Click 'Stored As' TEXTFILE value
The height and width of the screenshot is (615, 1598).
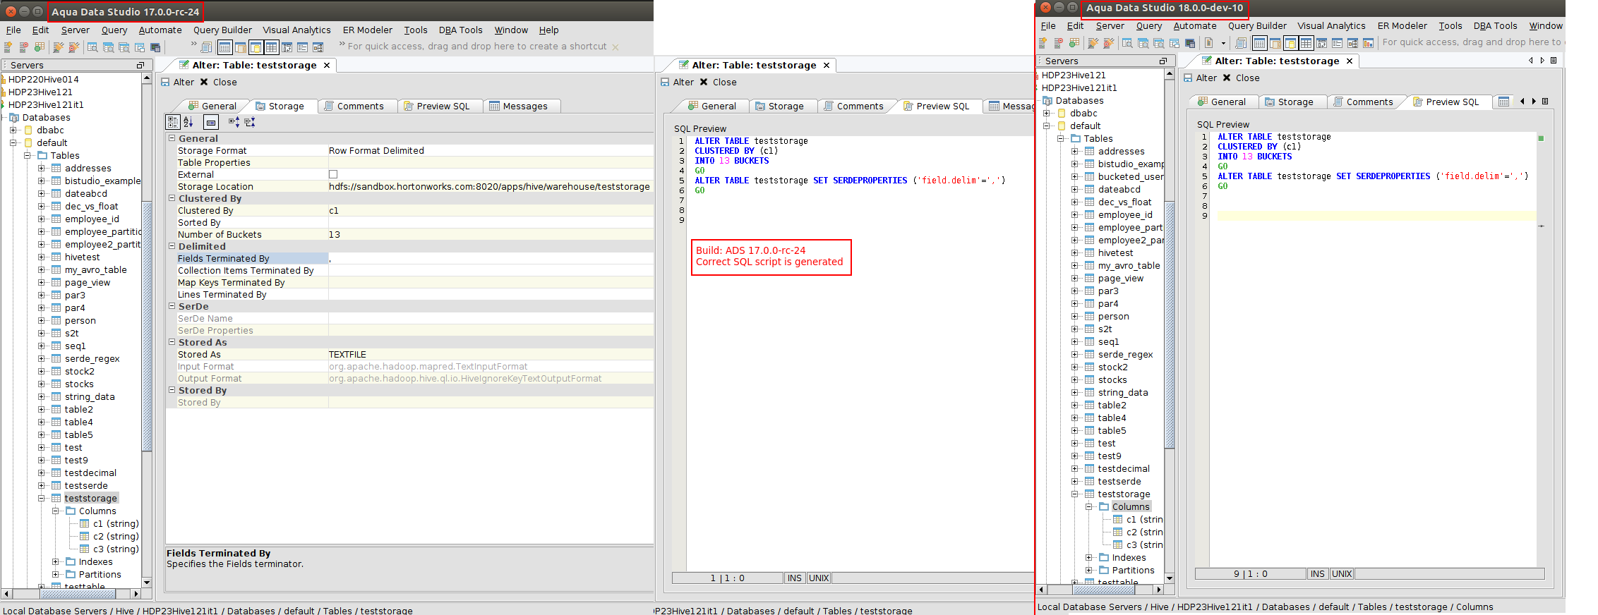491,354
